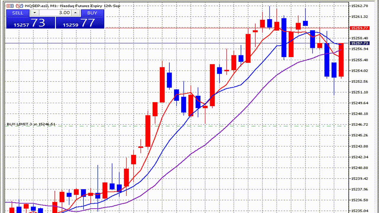Click the 15254.02 price axis label
379x213 pixels.
point(359,71)
